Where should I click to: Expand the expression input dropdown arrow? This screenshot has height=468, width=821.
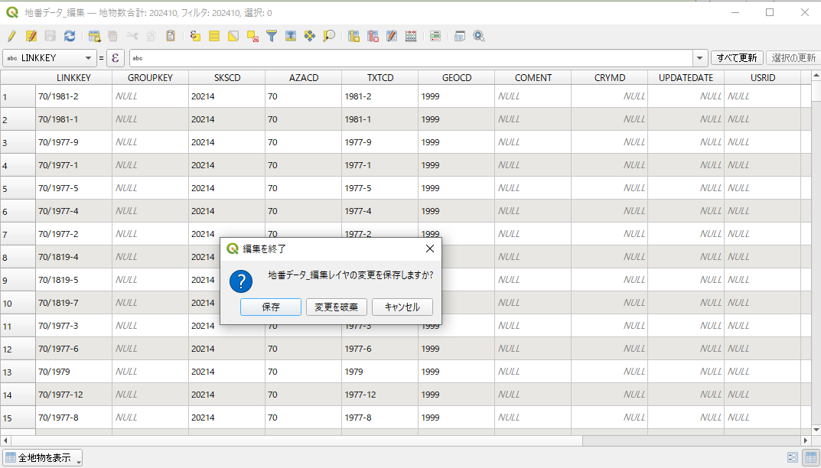tap(700, 58)
